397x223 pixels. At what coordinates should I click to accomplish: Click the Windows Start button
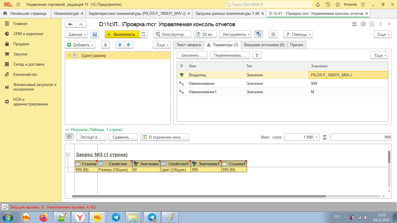[x=8, y=217]
